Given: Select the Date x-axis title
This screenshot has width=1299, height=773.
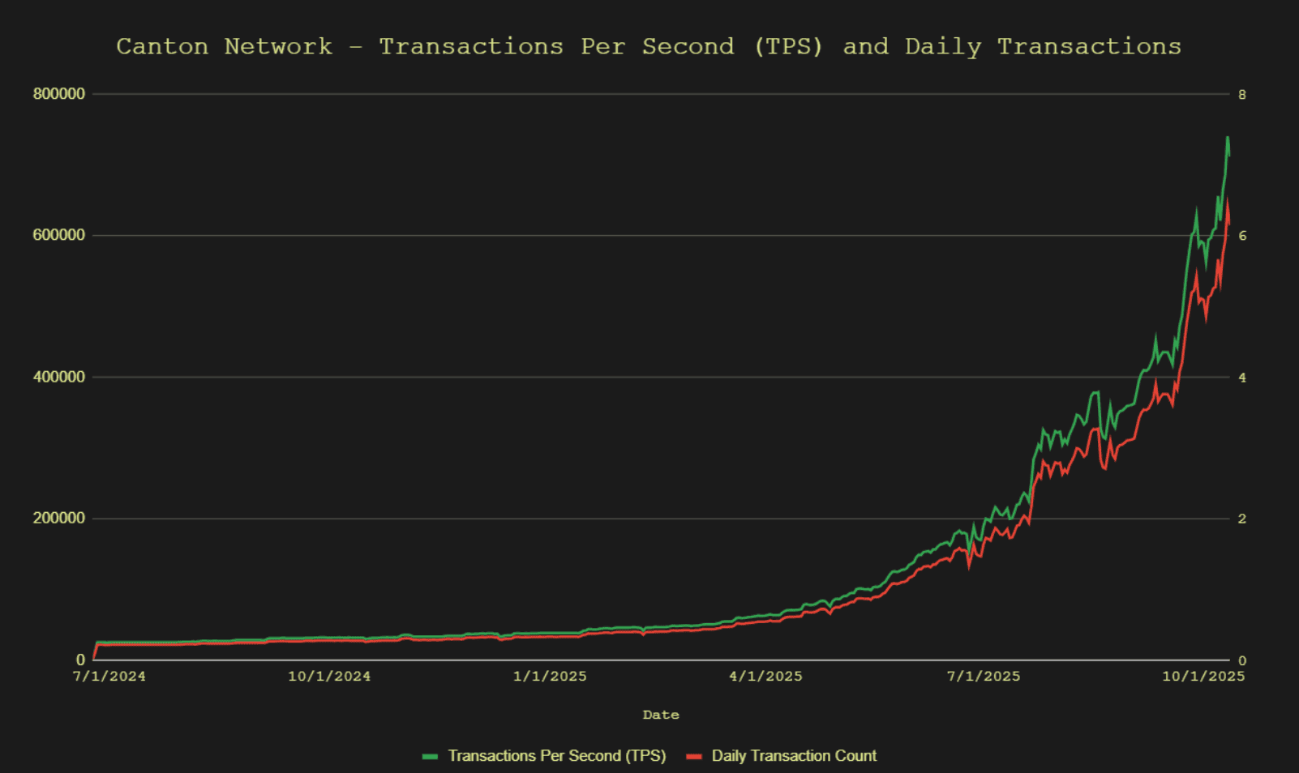Looking at the screenshot, I should point(660,715).
